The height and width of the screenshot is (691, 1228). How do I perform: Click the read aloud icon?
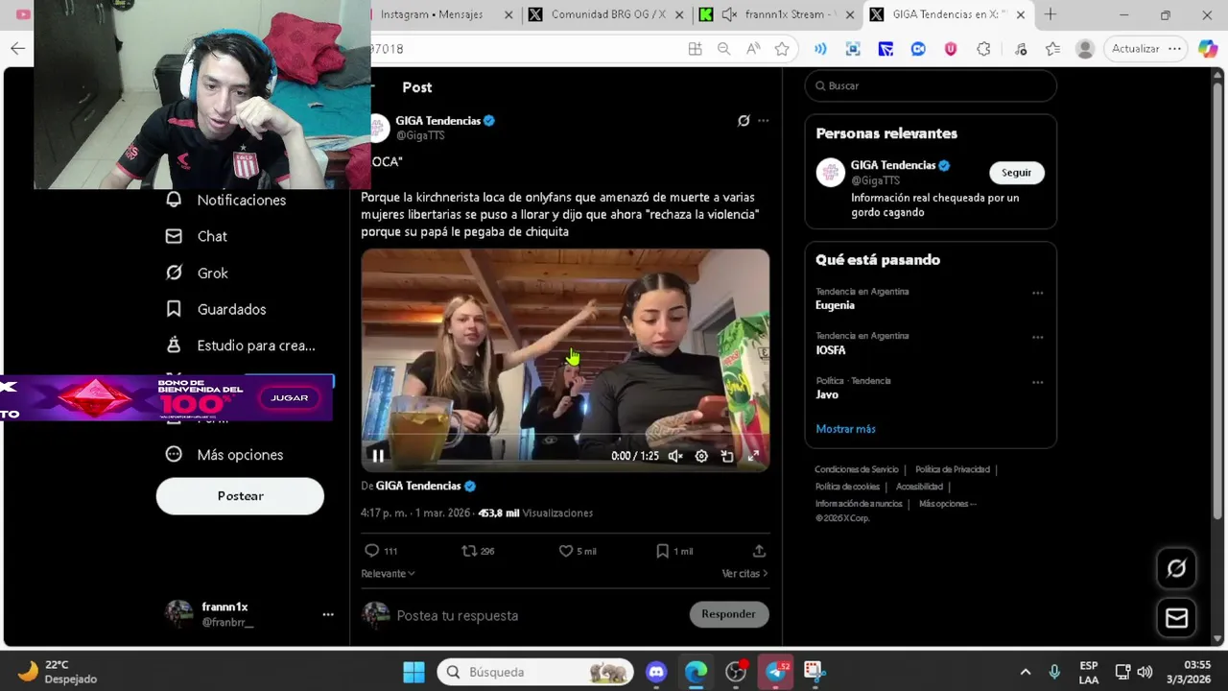(x=753, y=49)
